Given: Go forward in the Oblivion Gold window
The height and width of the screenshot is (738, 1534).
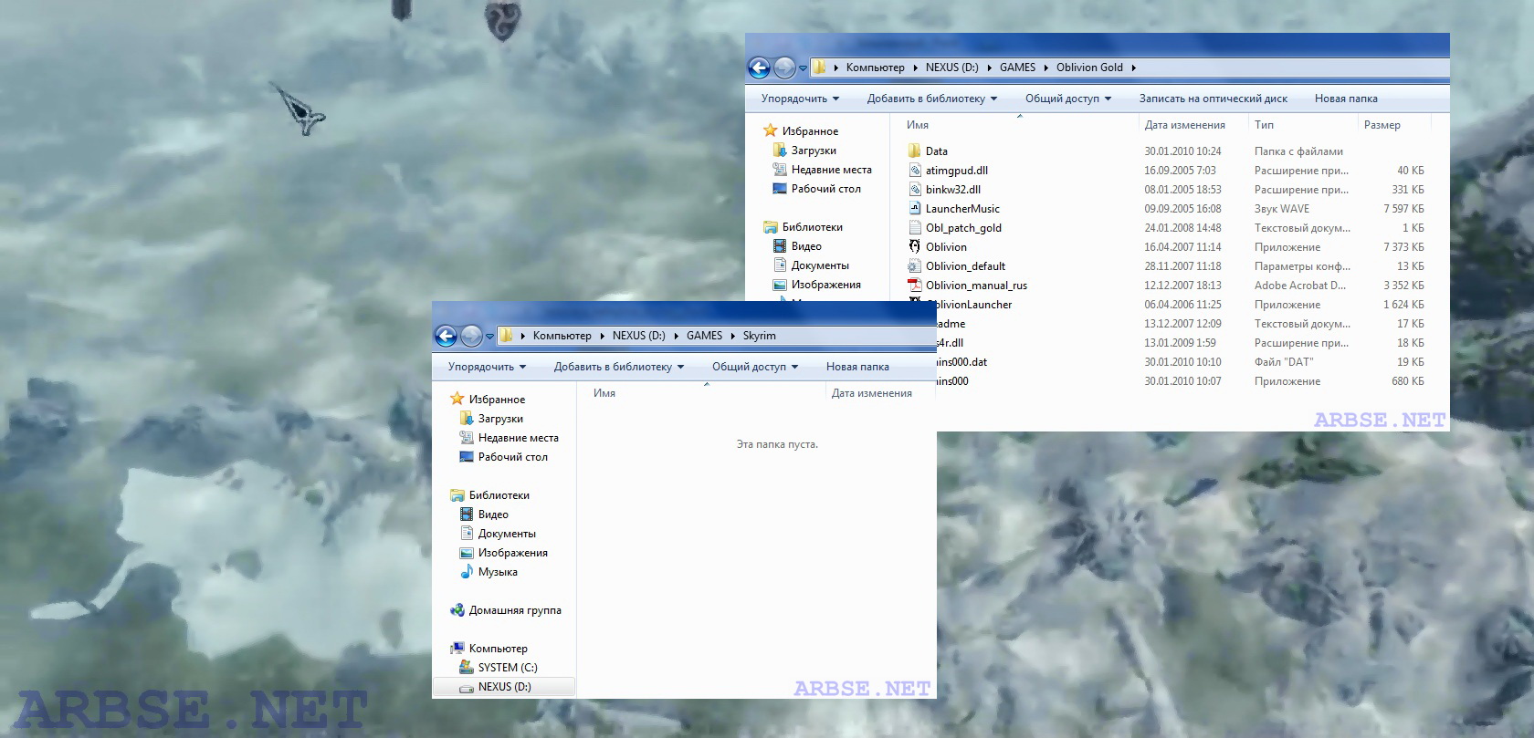Looking at the screenshot, I should (x=784, y=68).
